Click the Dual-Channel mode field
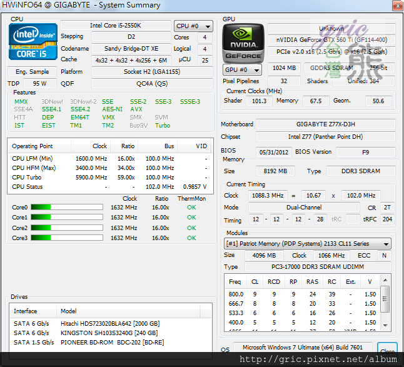This screenshot has width=404, height=367. coord(304,208)
